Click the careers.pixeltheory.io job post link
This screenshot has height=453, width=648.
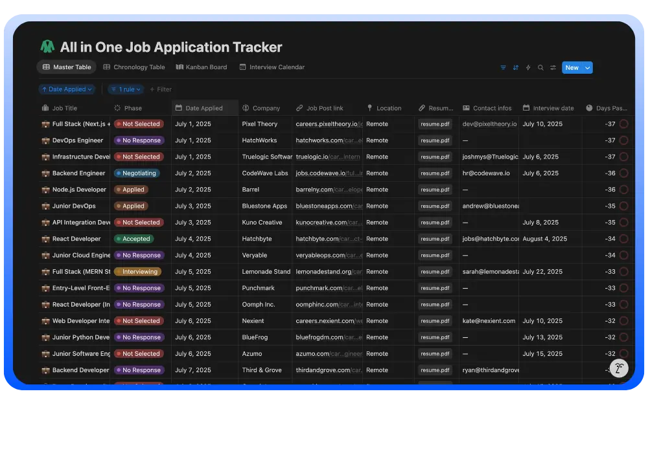point(327,124)
